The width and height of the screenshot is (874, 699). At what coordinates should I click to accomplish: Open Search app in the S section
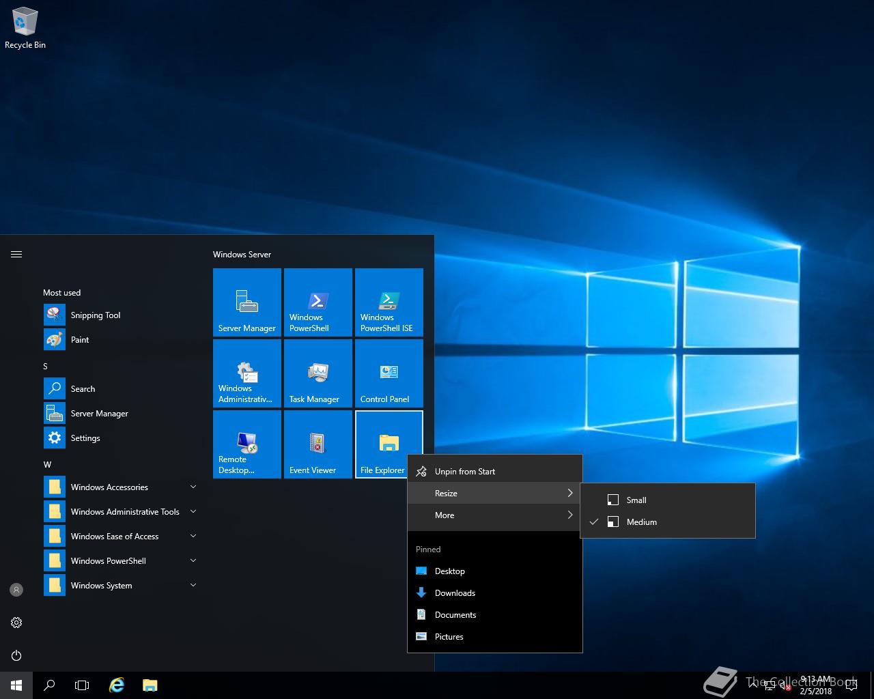pyautogui.click(x=120, y=388)
